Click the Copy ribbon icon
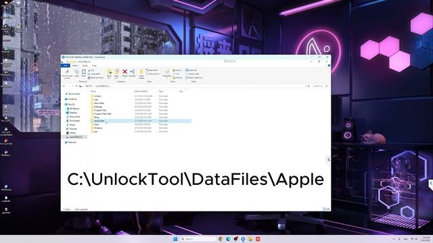This screenshot has width=433, height=243. click(x=76, y=74)
